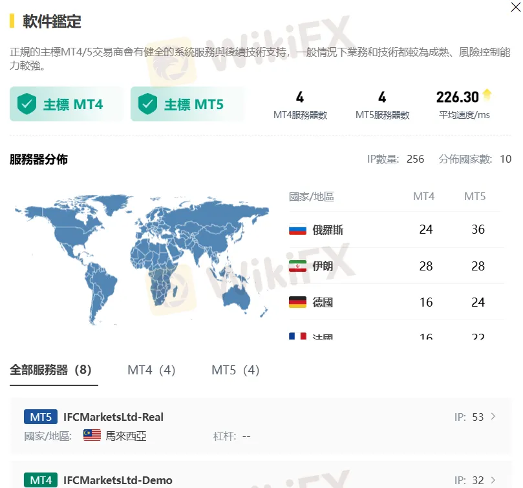Viewport: 523px width, 488px height.
Task: Click the 俄羅斯 country name
Action: point(328,230)
